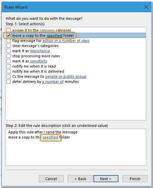Click the Next button
This screenshot has width=153, height=188.
click(x=106, y=179)
